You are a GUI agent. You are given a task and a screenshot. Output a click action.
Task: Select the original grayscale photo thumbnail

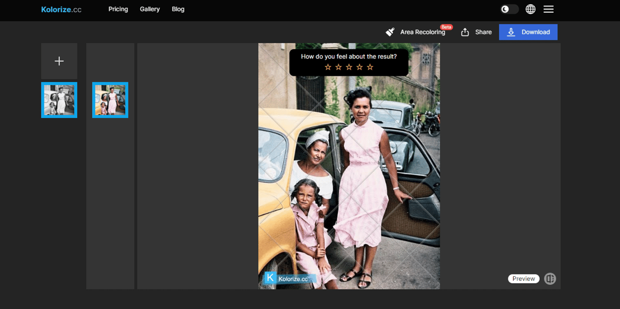click(x=59, y=100)
